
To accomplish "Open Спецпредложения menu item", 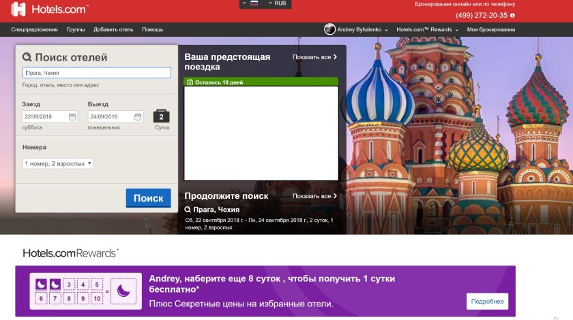I will (34, 29).
